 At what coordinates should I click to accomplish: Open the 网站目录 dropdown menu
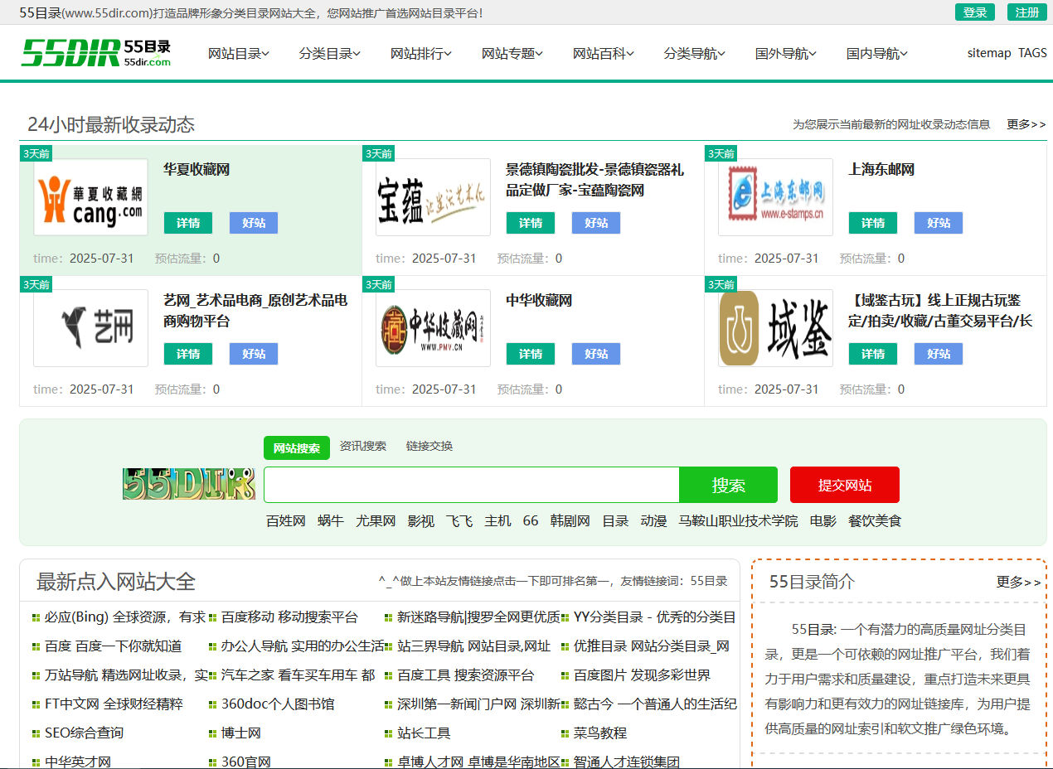pos(238,52)
